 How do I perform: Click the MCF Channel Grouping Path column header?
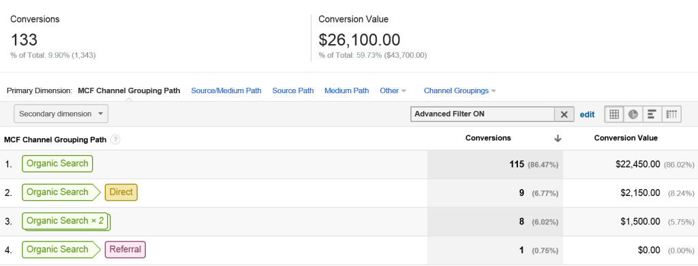(55, 140)
